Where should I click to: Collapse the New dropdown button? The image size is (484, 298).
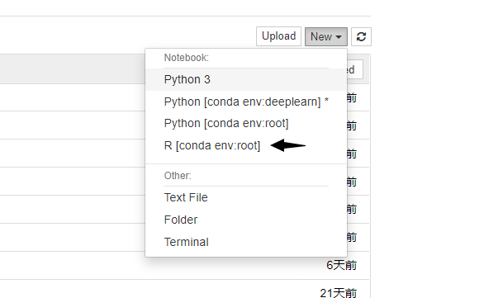point(326,36)
